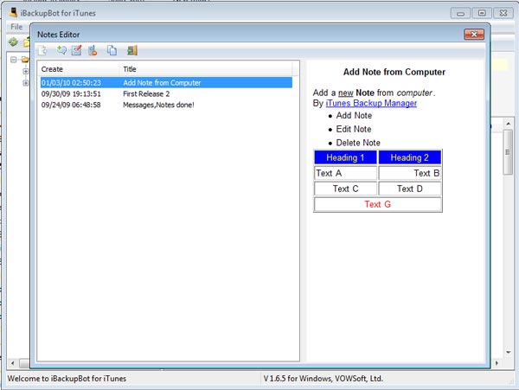Click the exit door icon in Notes toolbar
Screen dimensions: 519x390
click(131, 50)
